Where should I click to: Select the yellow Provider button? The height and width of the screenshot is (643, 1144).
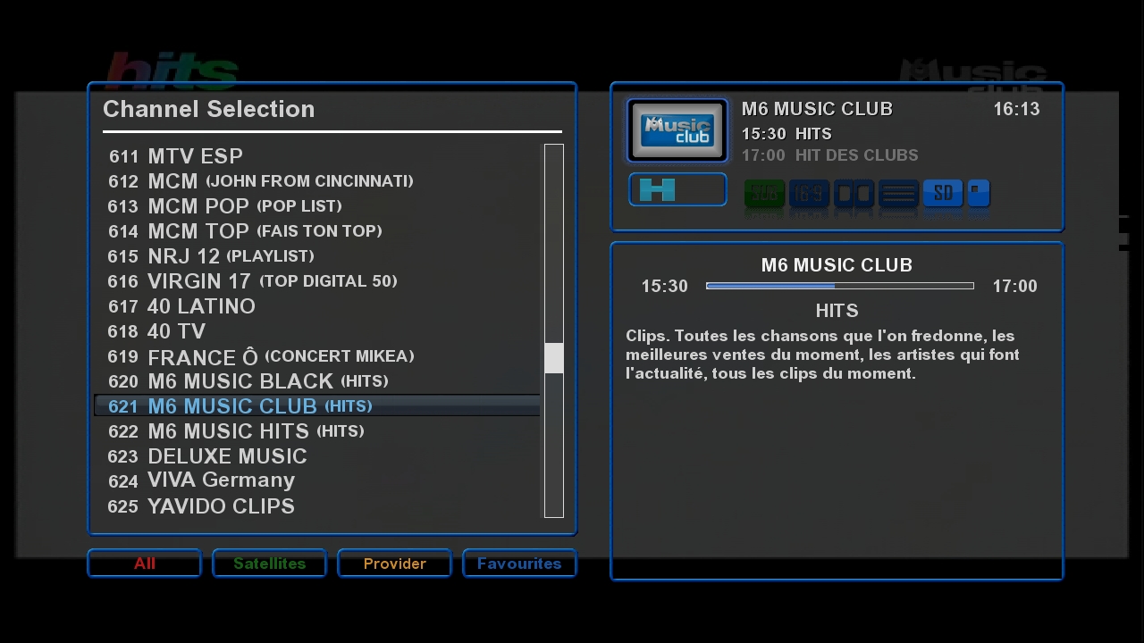tap(394, 564)
